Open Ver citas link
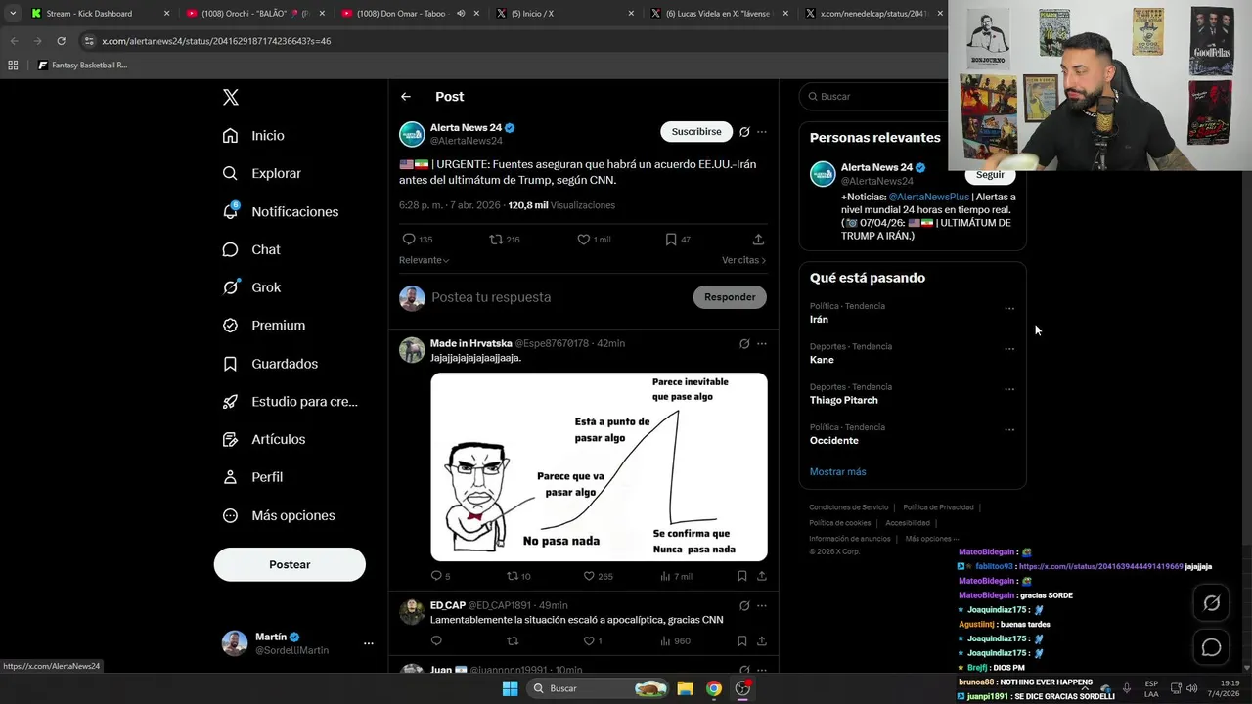 (x=743, y=260)
